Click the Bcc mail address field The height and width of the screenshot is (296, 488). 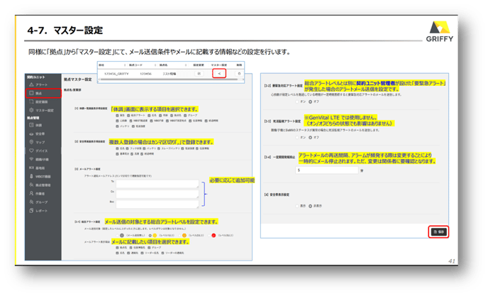157,204
